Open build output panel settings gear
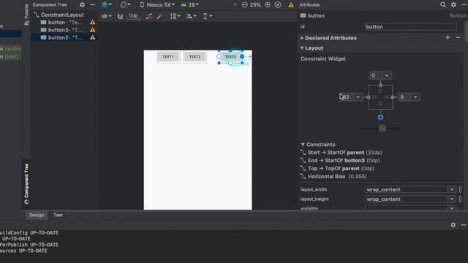 [453, 225]
